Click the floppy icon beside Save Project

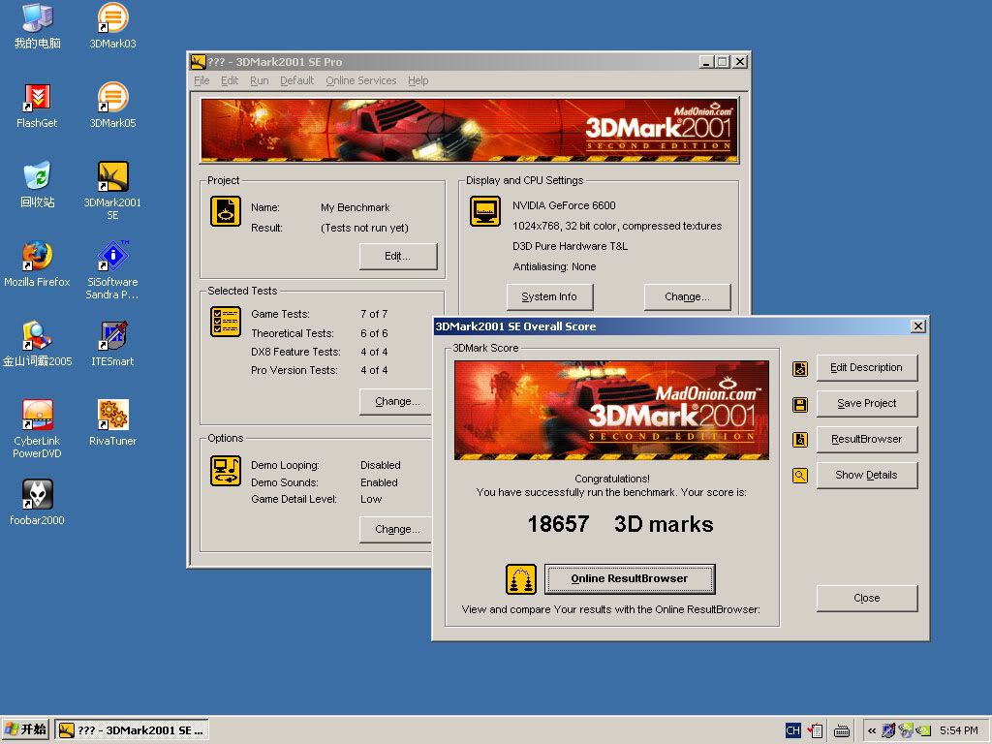(799, 405)
